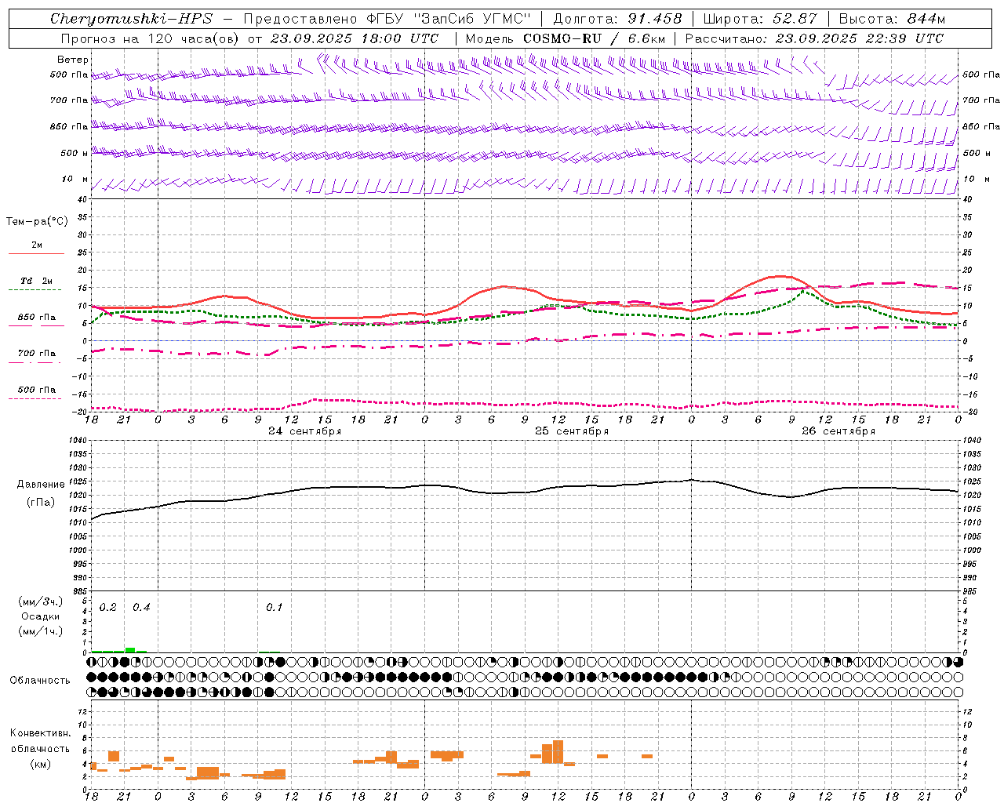
Task: Click the '(мм/3ч.)' units label
Action: pyautogui.click(x=40, y=601)
